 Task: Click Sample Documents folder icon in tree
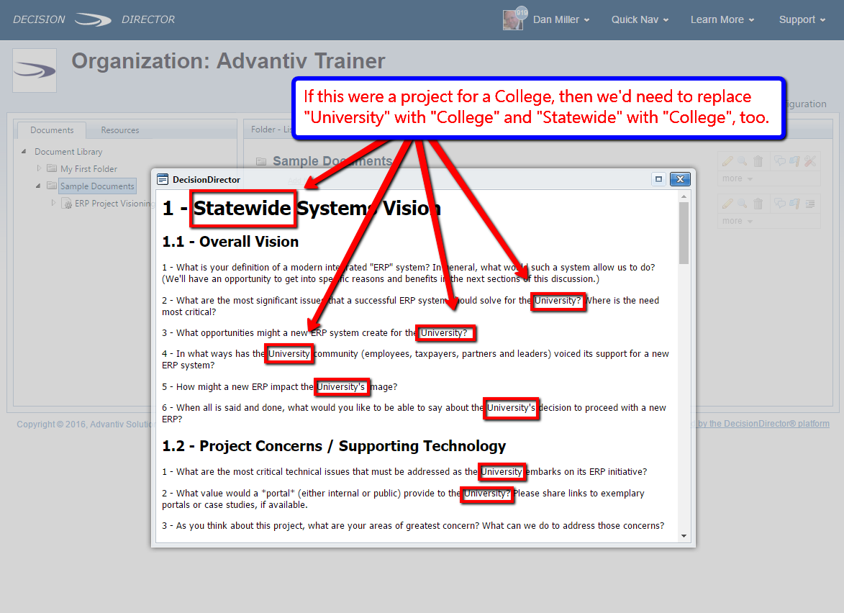(x=52, y=186)
